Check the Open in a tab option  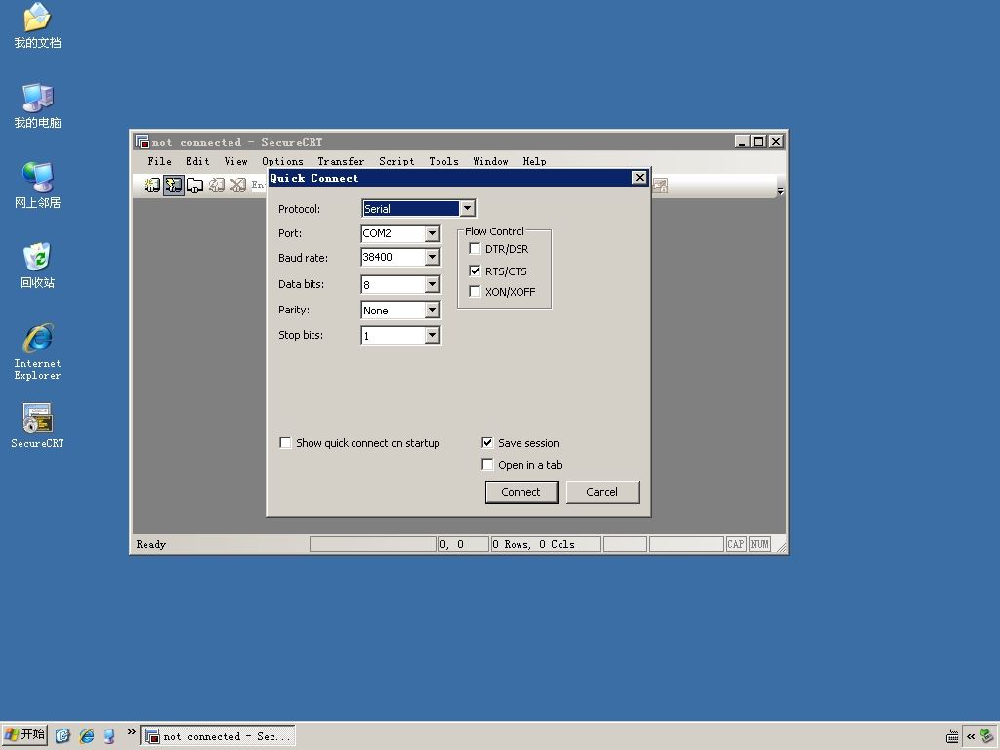tap(487, 464)
